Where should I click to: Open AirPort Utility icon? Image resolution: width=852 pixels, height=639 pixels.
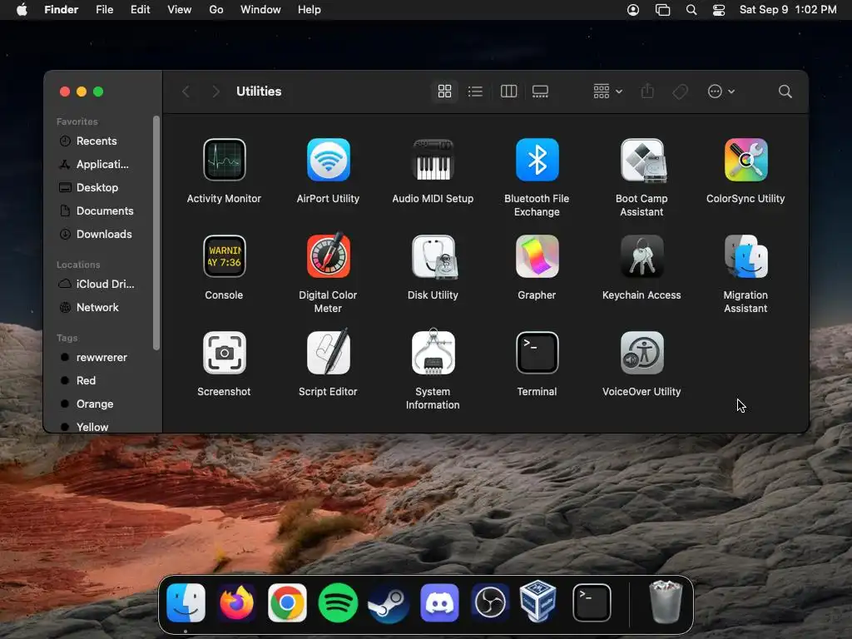(328, 160)
